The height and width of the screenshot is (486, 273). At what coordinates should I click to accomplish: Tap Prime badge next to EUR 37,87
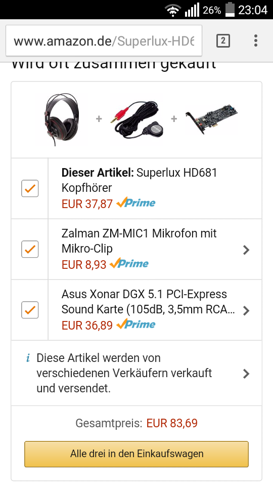(136, 204)
